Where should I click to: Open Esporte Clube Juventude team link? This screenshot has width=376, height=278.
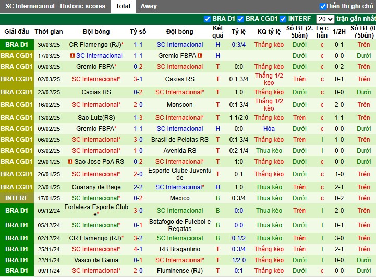tap(179, 174)
